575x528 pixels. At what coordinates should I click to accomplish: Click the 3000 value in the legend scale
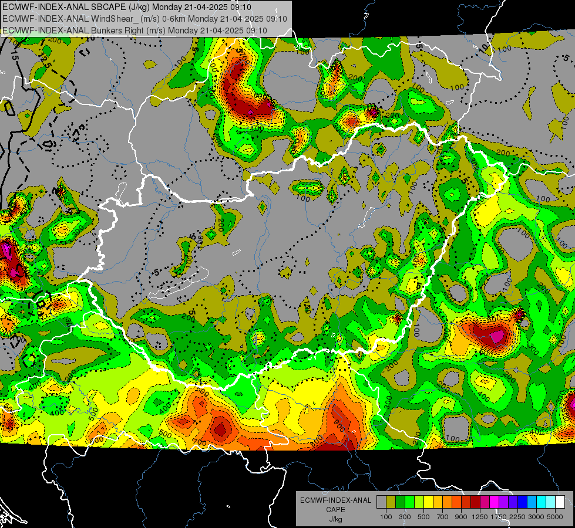tap(536, 517)
